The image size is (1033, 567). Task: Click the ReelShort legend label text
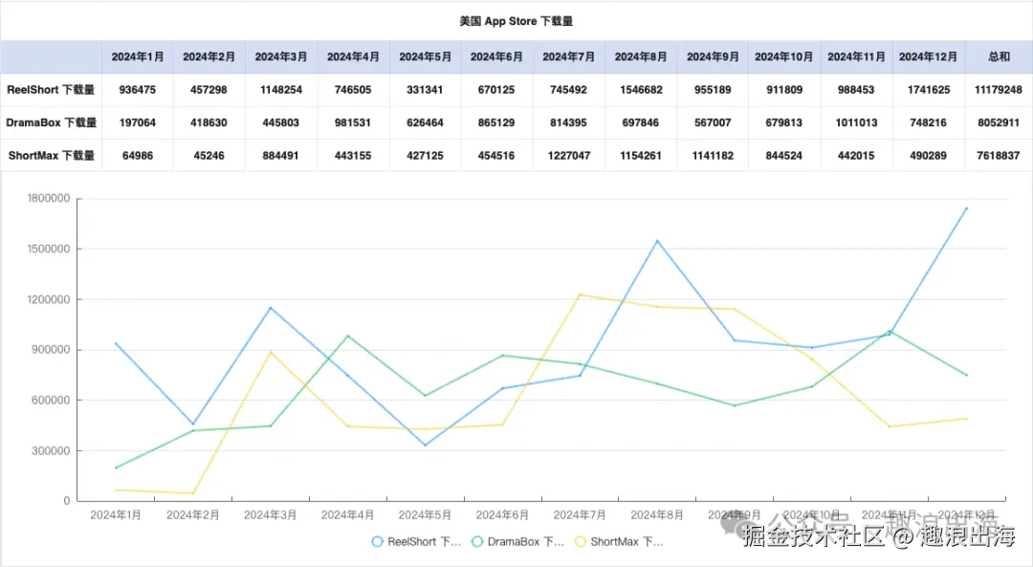424,542
